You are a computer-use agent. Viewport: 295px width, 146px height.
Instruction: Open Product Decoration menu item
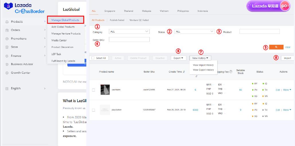[62, 47]
